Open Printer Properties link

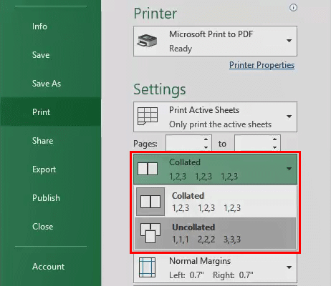click(x=262, y=65)
